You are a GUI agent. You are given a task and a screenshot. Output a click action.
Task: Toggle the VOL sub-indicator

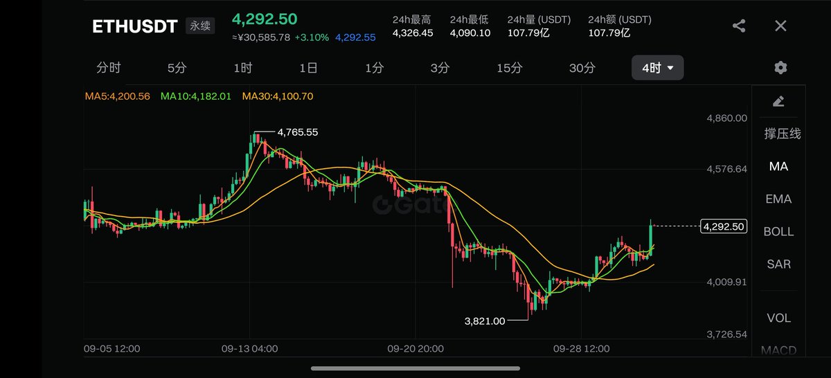pos(778,318)
